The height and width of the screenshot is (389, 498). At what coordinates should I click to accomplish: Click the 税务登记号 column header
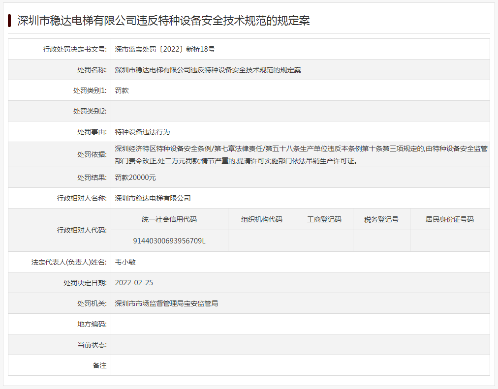point(381,219)
